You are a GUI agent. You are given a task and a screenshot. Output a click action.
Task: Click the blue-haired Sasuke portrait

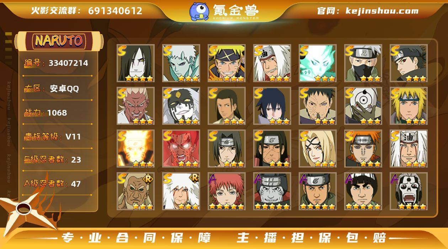click(272, 106)
